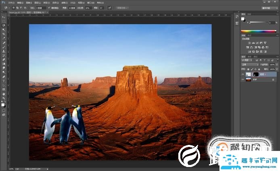Select the Move tool
Screen dimensions: 280x171
click(4, 17)
